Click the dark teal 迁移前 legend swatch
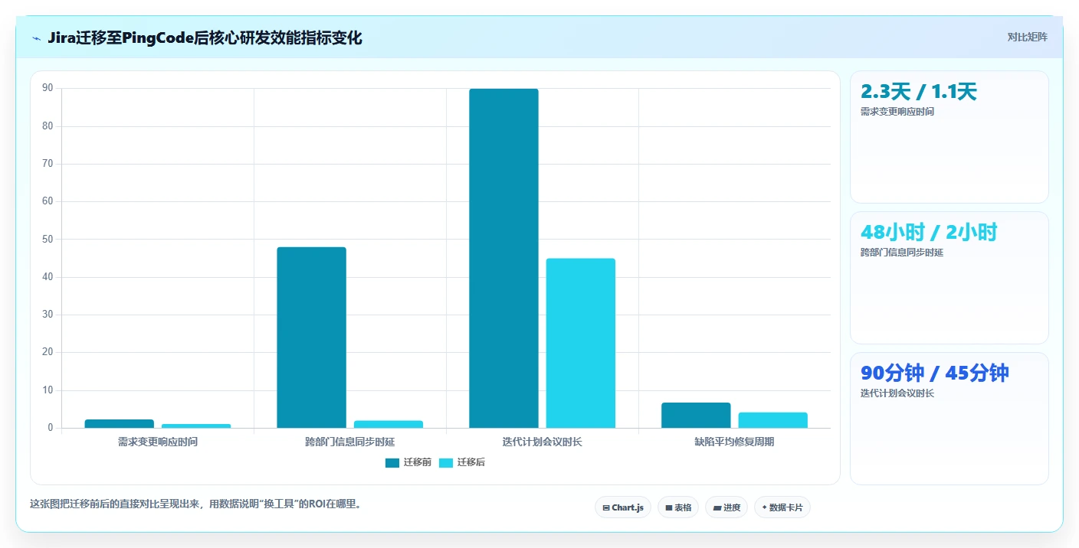This screenshot has width=1079, height=548. pyautogui.click(x=392, y=462)
